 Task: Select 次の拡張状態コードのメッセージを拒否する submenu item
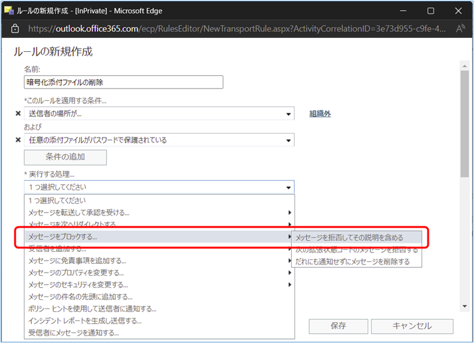click(x=357, y=250)
